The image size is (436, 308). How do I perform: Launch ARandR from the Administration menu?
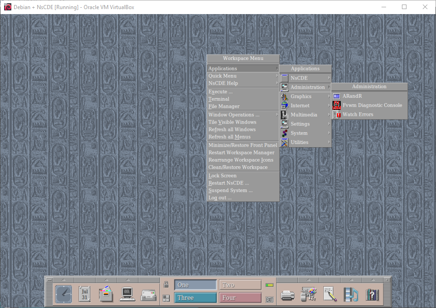coord(352,96)
